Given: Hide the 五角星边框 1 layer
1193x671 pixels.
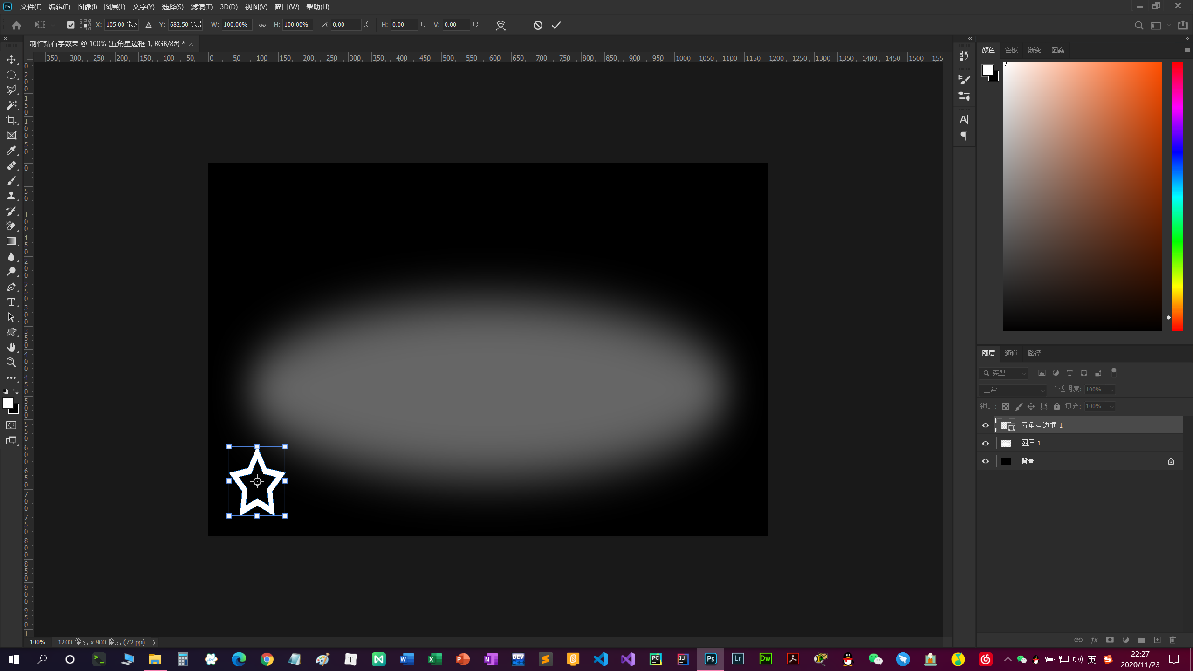Looking at the screenshot, I should click(x=985, y=425).
